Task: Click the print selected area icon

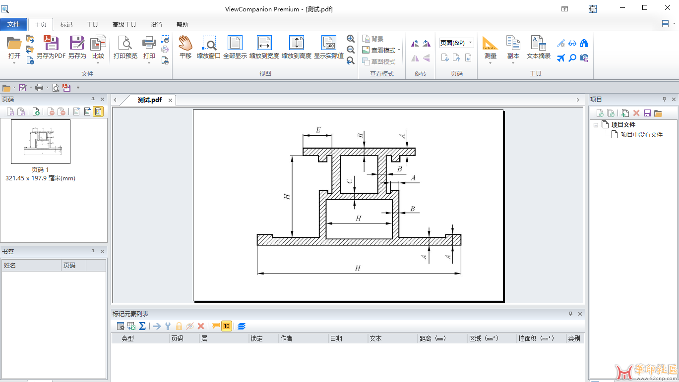Action: [165, 39]
